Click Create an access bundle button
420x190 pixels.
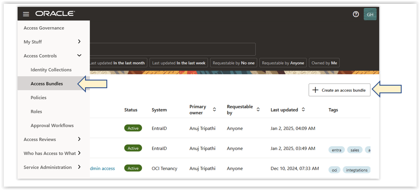339,90
